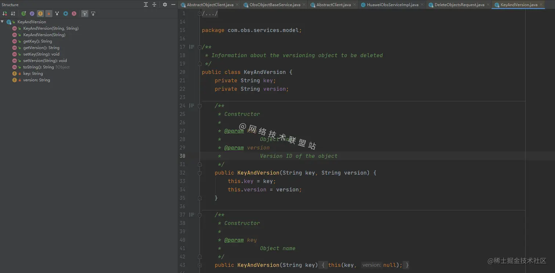
Task: Collapse class Javadoc fold at line 17
Action: pos(200,47)
